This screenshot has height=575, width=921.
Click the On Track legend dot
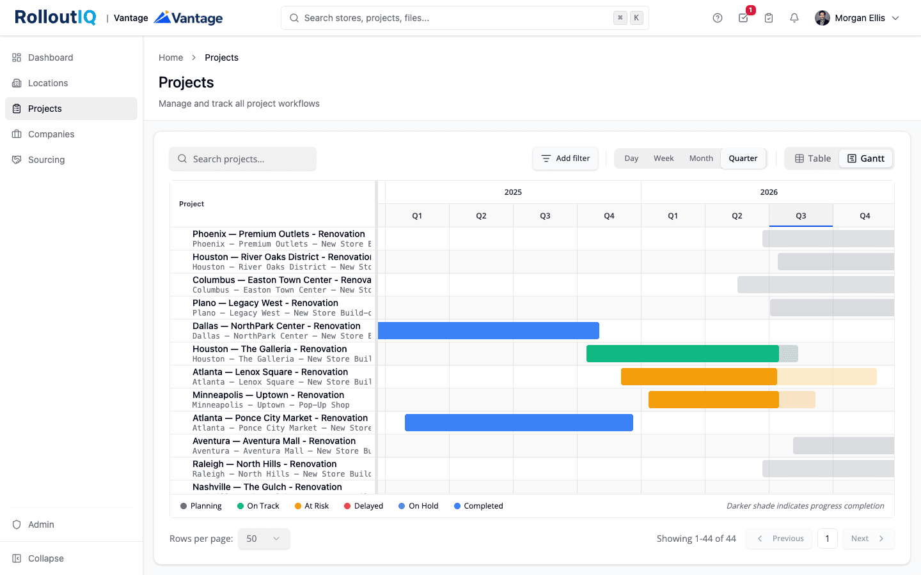pos(240,506)
